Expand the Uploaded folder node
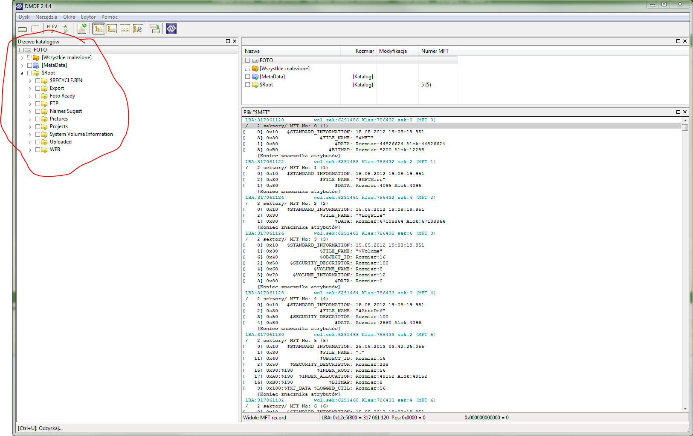693x436 pixels. pyautogui.click(x=30, y=142)
